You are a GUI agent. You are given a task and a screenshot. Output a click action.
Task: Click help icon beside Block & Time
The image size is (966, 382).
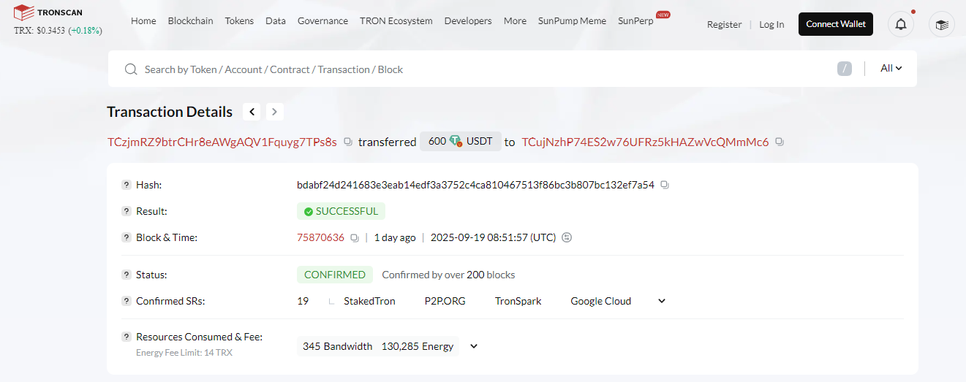click(x=127, y=237)
